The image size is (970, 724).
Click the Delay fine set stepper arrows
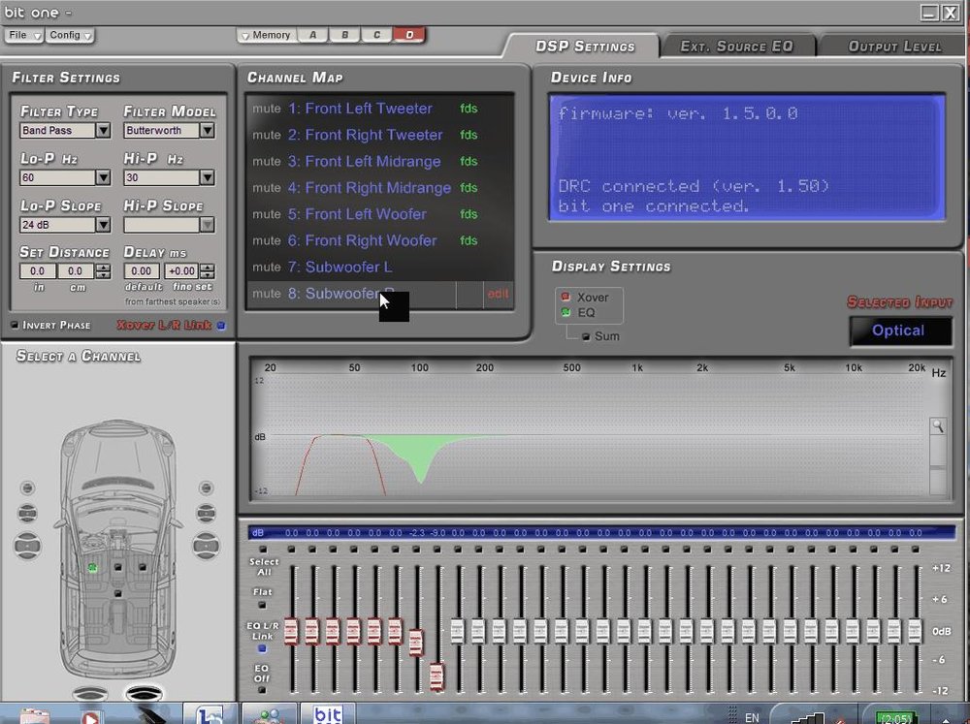pyautogui.click(x=208, y=270)
